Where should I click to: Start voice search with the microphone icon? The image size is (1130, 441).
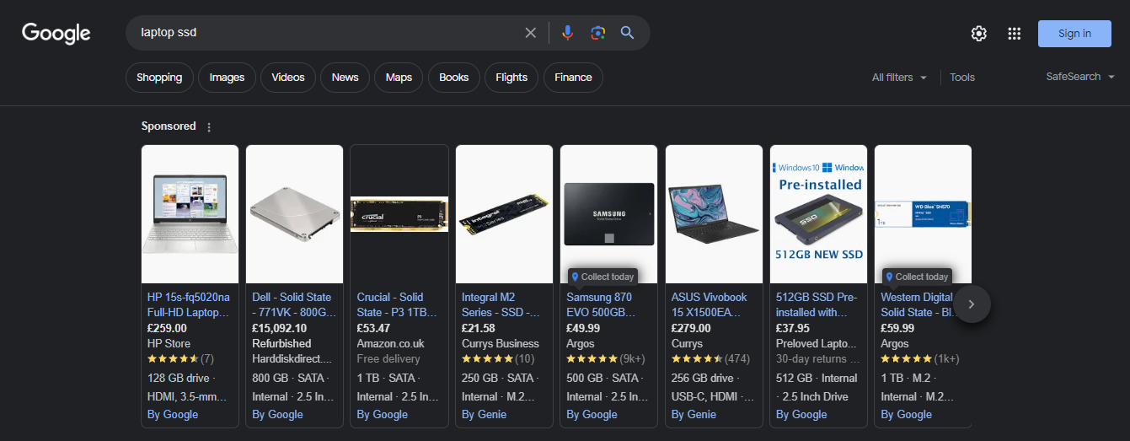coord(567,33)
